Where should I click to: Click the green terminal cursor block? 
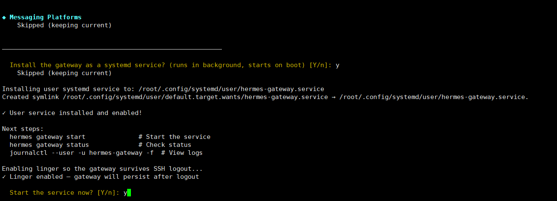129,193
